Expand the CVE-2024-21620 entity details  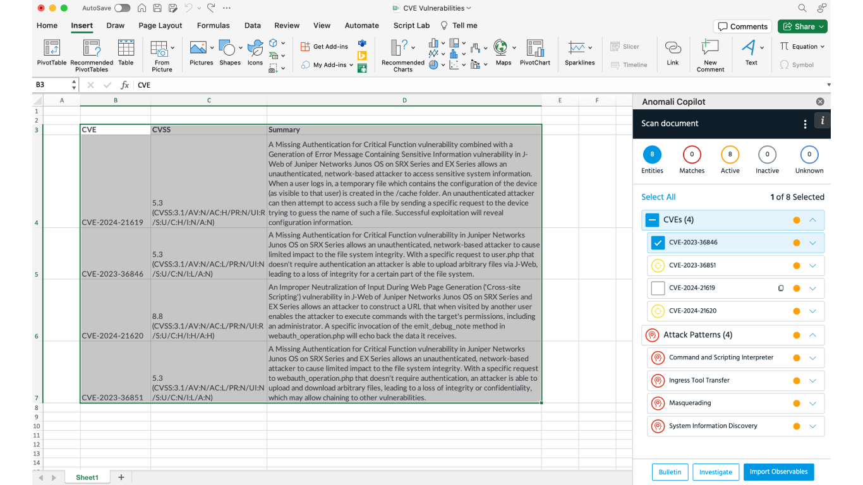[813, 311]
